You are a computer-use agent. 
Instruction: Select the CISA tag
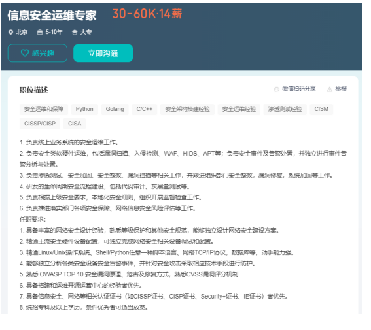tap(75, 124)
